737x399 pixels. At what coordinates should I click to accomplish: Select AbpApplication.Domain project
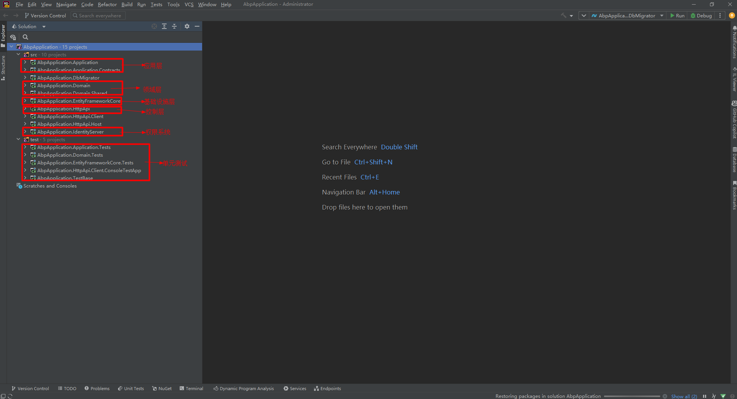(x=64, y=85)
